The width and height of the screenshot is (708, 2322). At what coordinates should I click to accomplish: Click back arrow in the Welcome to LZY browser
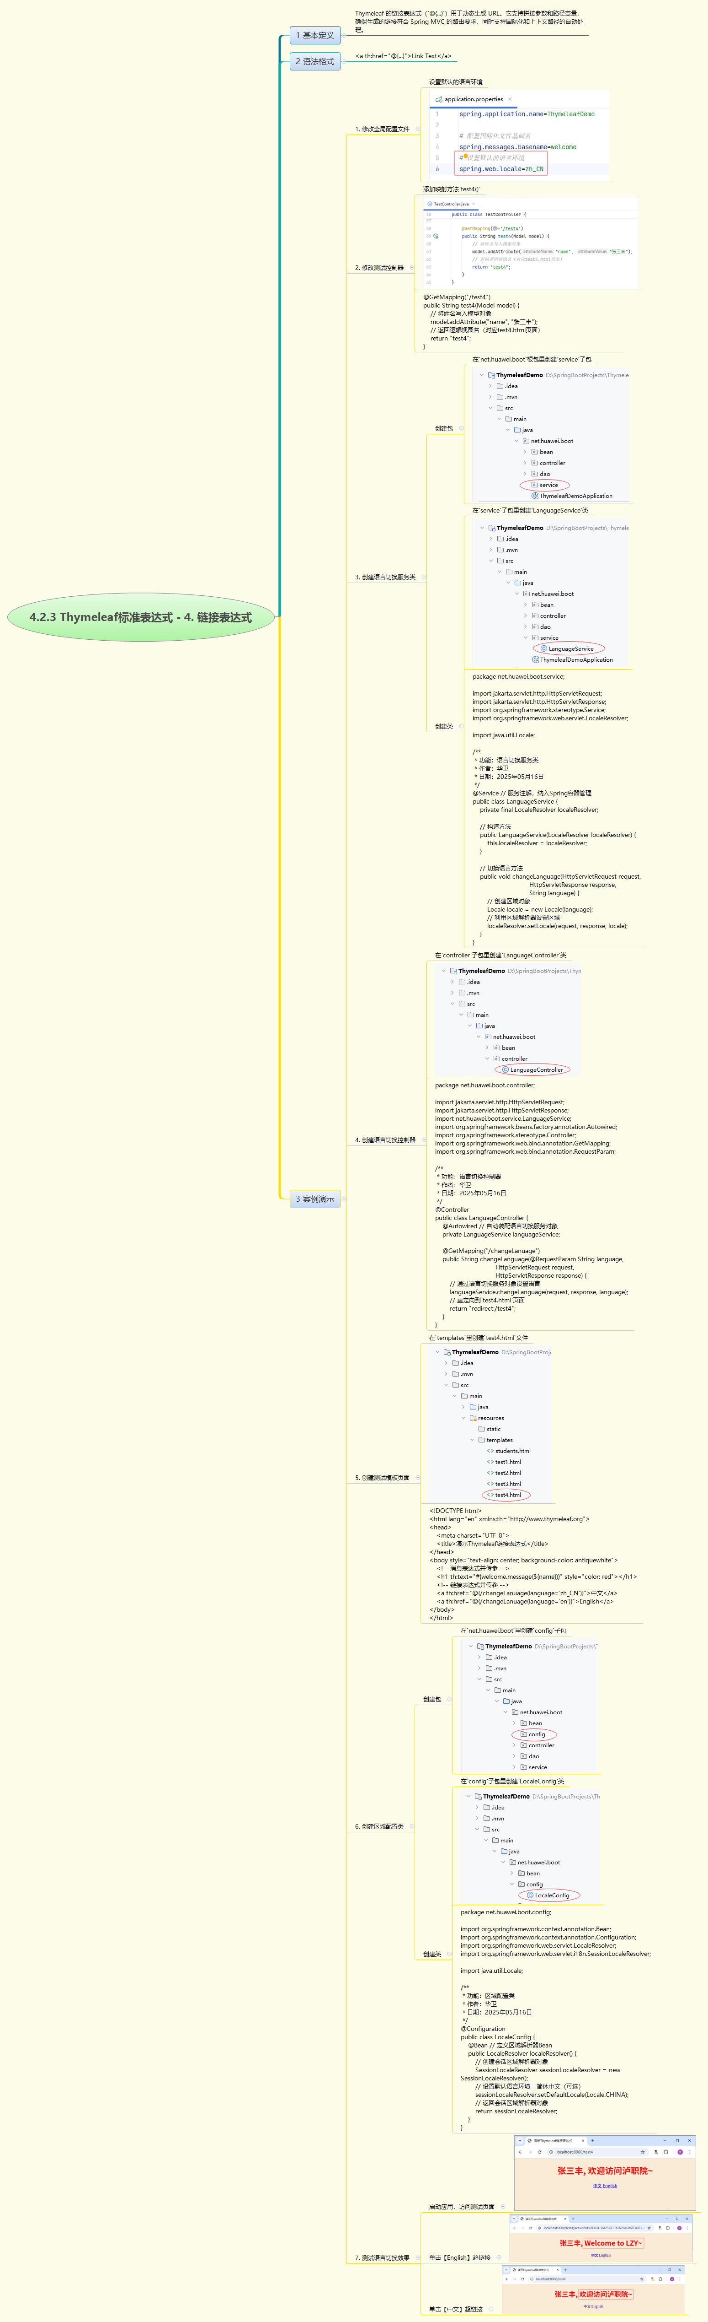pos(515,2228)
